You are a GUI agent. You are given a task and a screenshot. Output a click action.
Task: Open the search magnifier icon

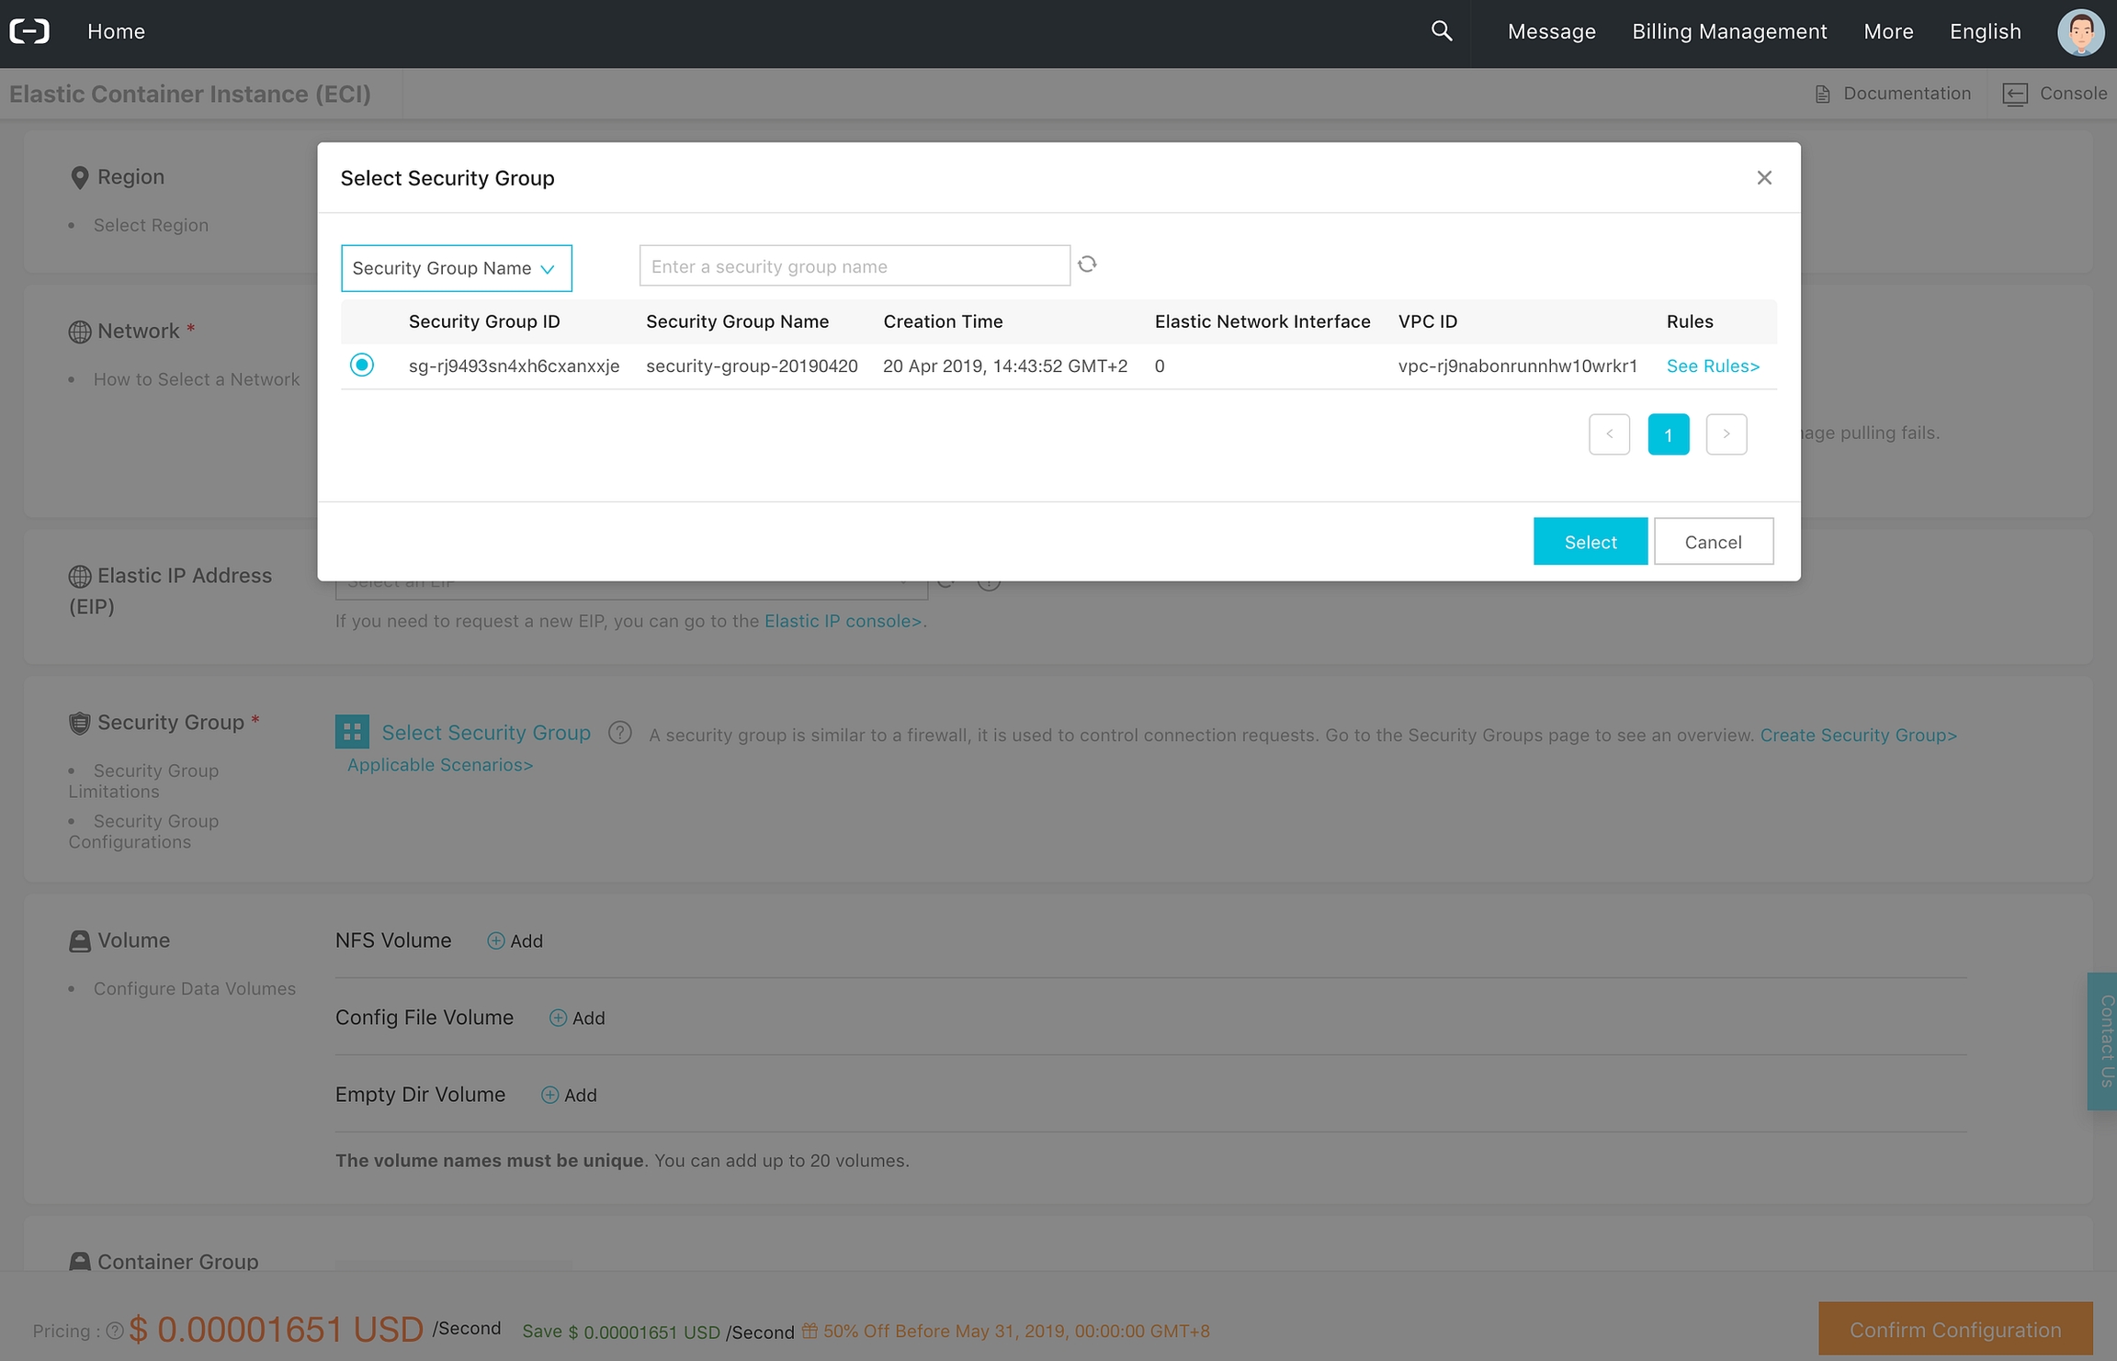coord(1442,31)
